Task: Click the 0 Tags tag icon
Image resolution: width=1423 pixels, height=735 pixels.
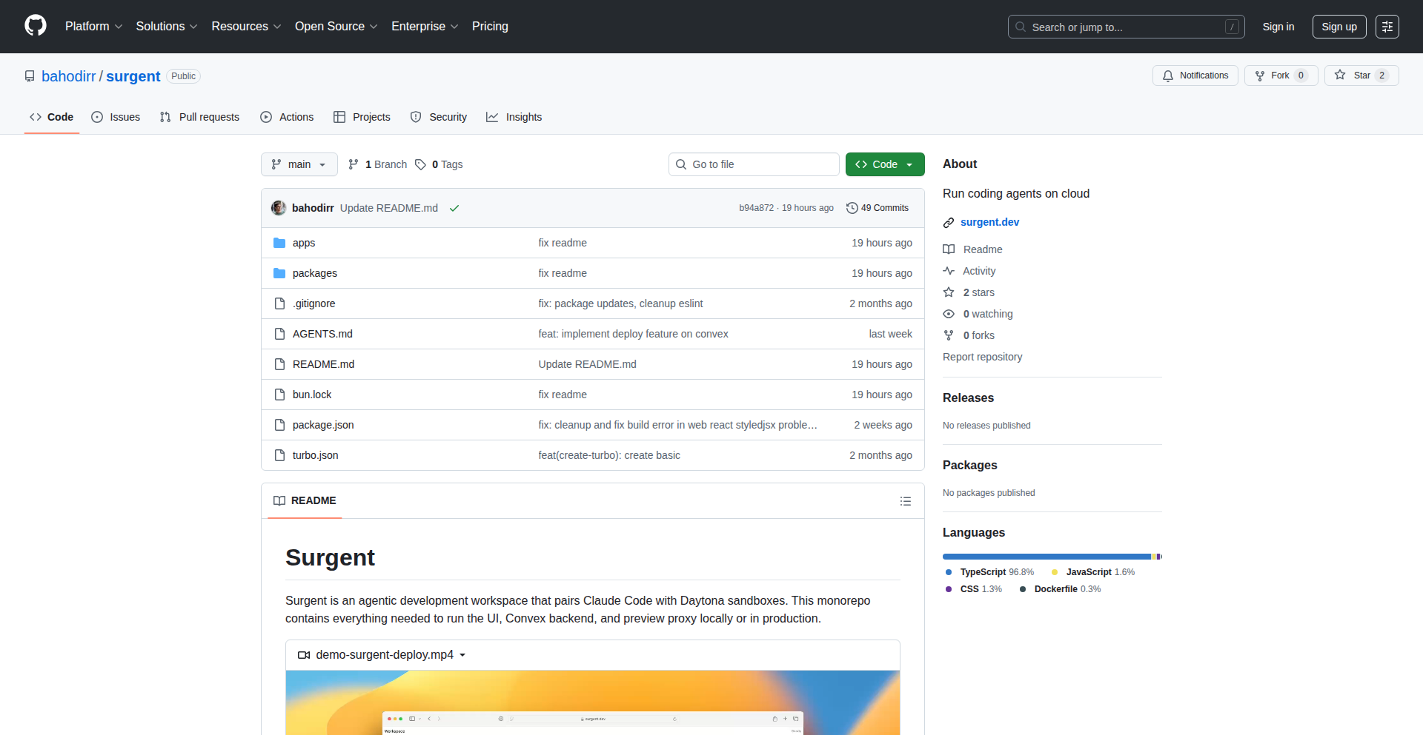Action: pyautogui.click(x=420, y=164)
